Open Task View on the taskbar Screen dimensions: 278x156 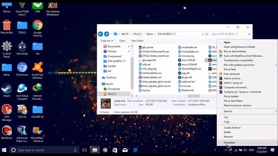(x=84, y=150)
